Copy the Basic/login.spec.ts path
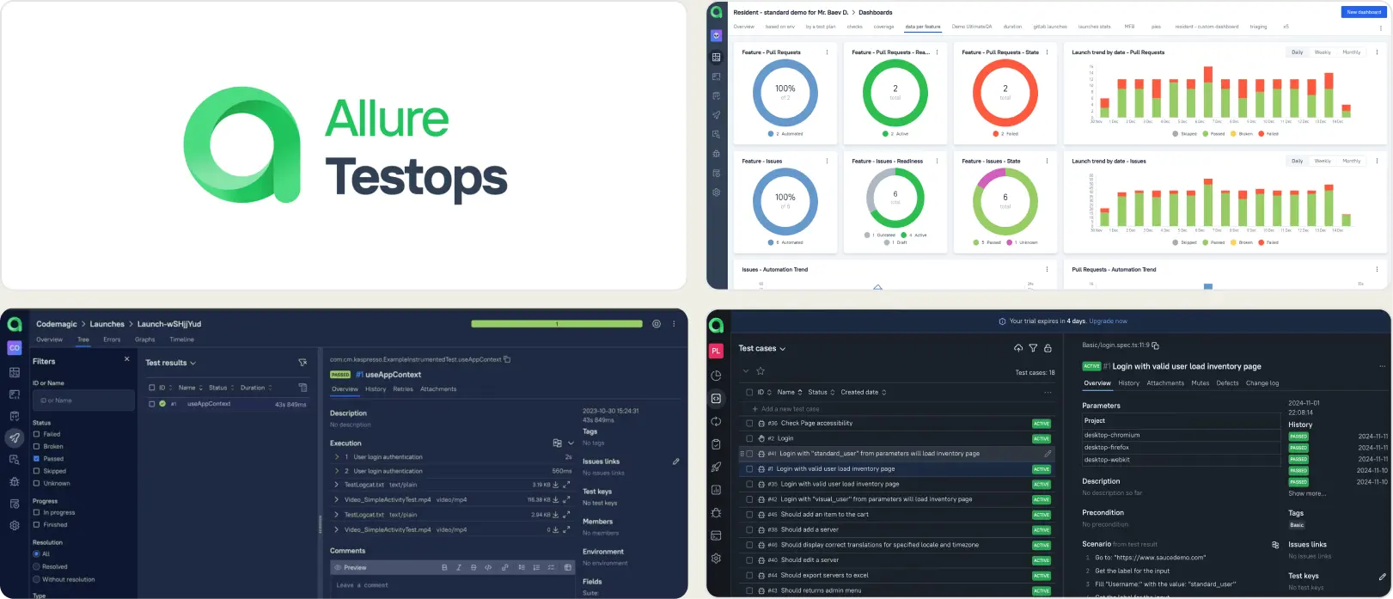Viewport: 1393px width, 599px height. [1155, 345]
